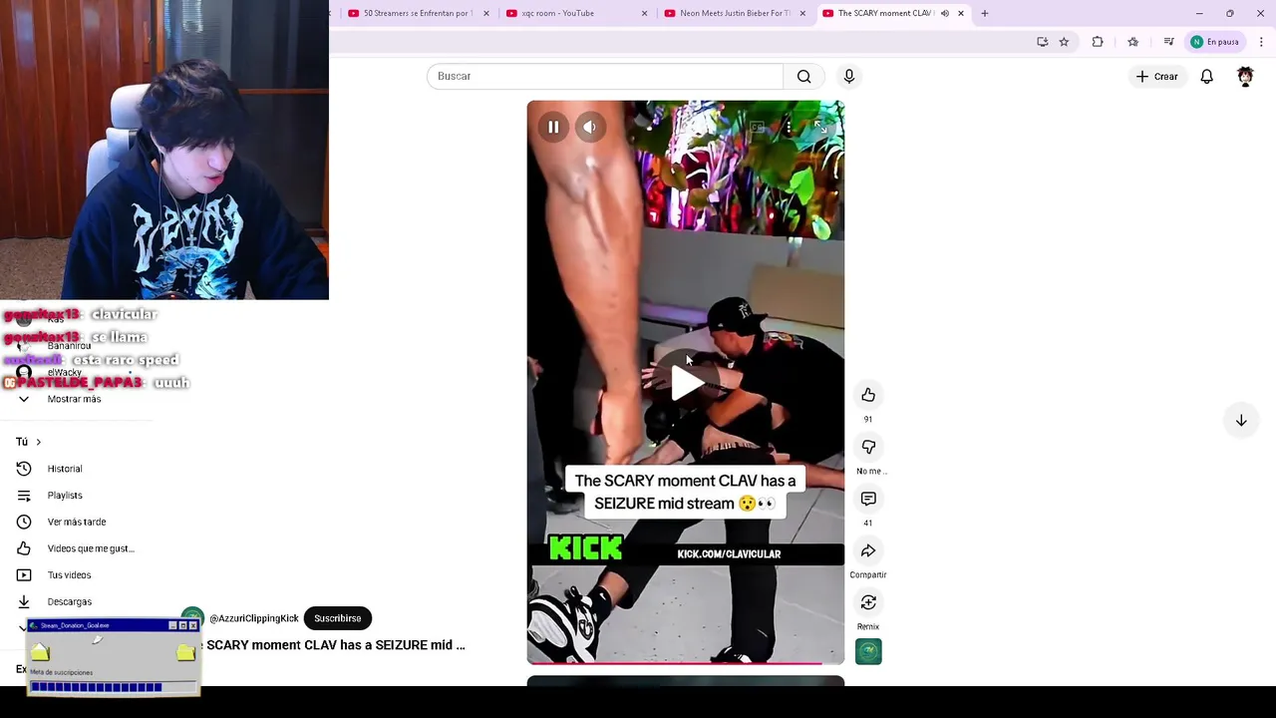Open media controls in browser toolbar

click(1168, 42)
